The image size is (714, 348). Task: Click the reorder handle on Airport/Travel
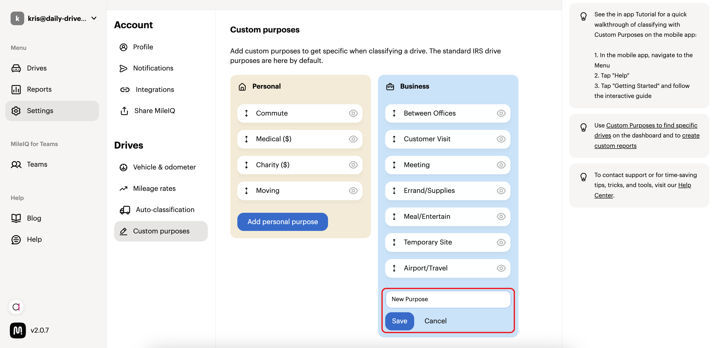coord(394,268)
